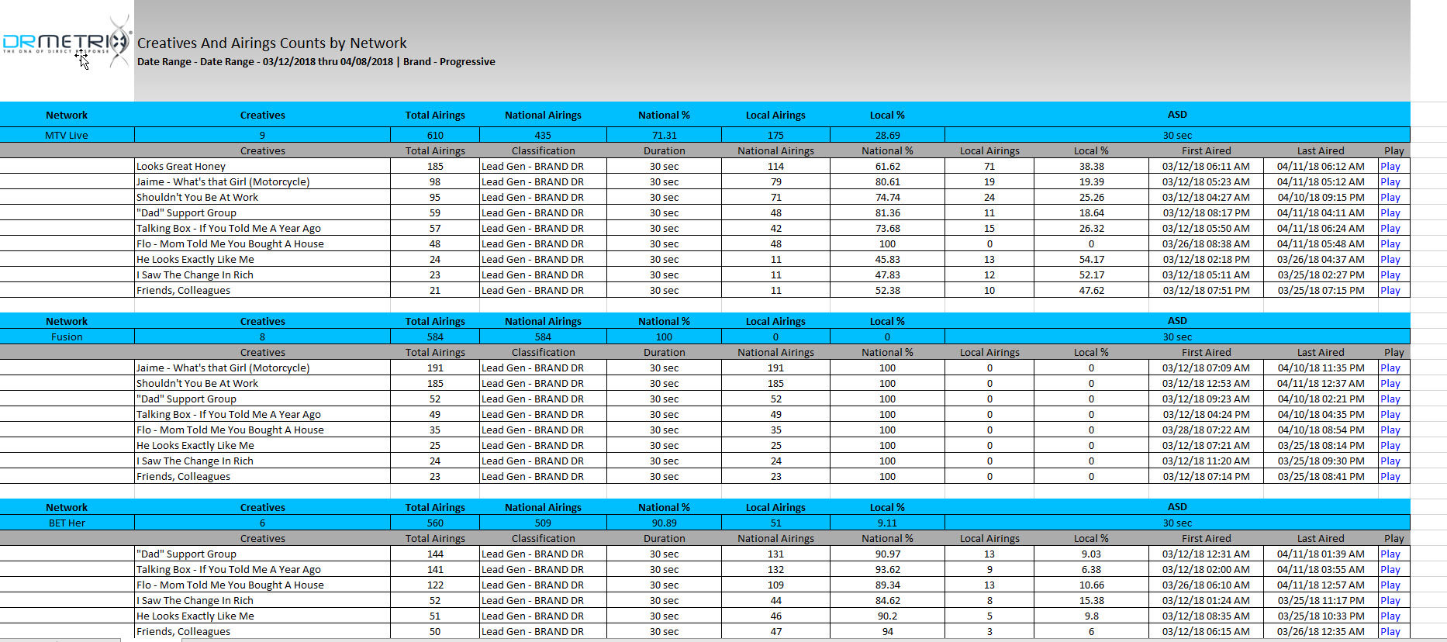Select MTV Live national airings value 435
Viewport: 1447px width, 642px height.
[543, 135]
